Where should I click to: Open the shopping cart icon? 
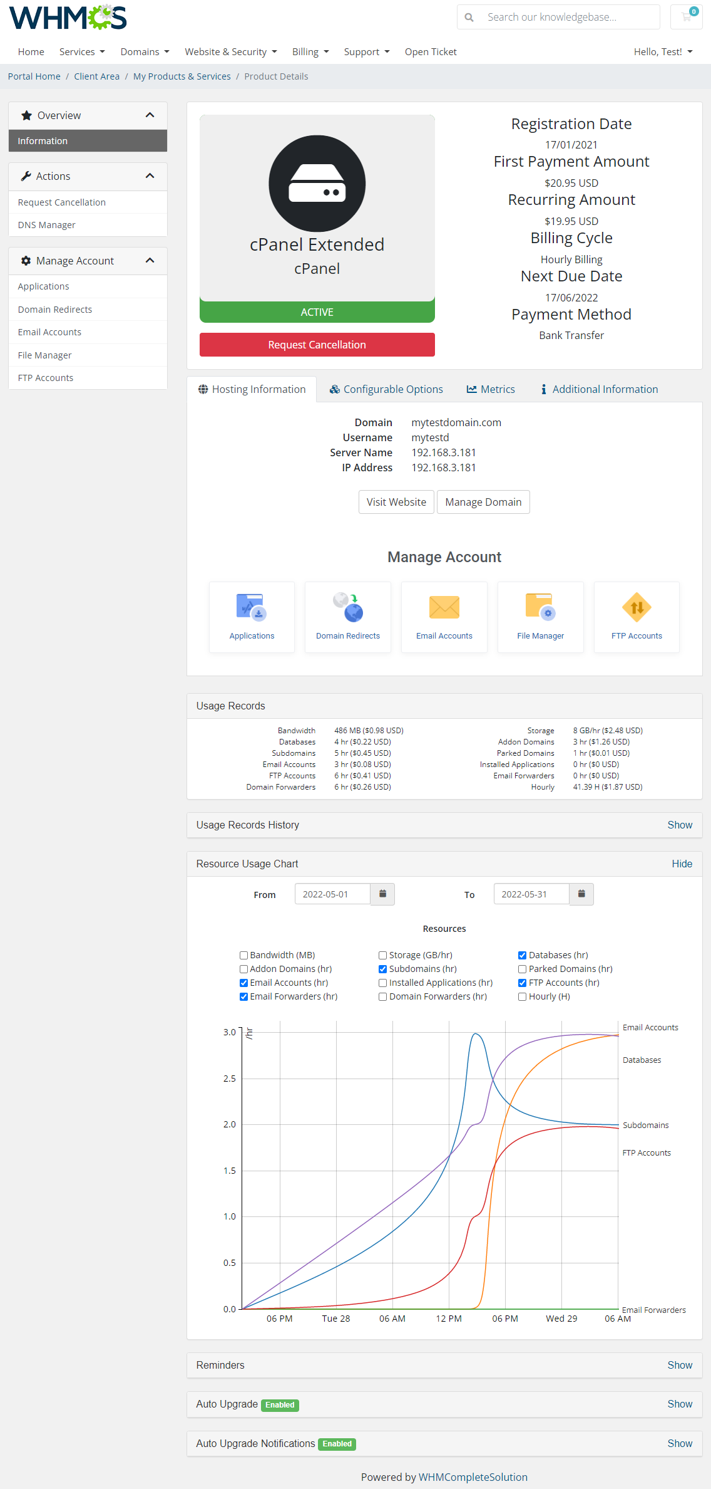coord(687,17)
